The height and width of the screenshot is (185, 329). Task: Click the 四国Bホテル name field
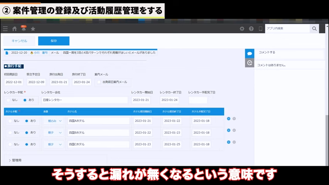[98, 133]
